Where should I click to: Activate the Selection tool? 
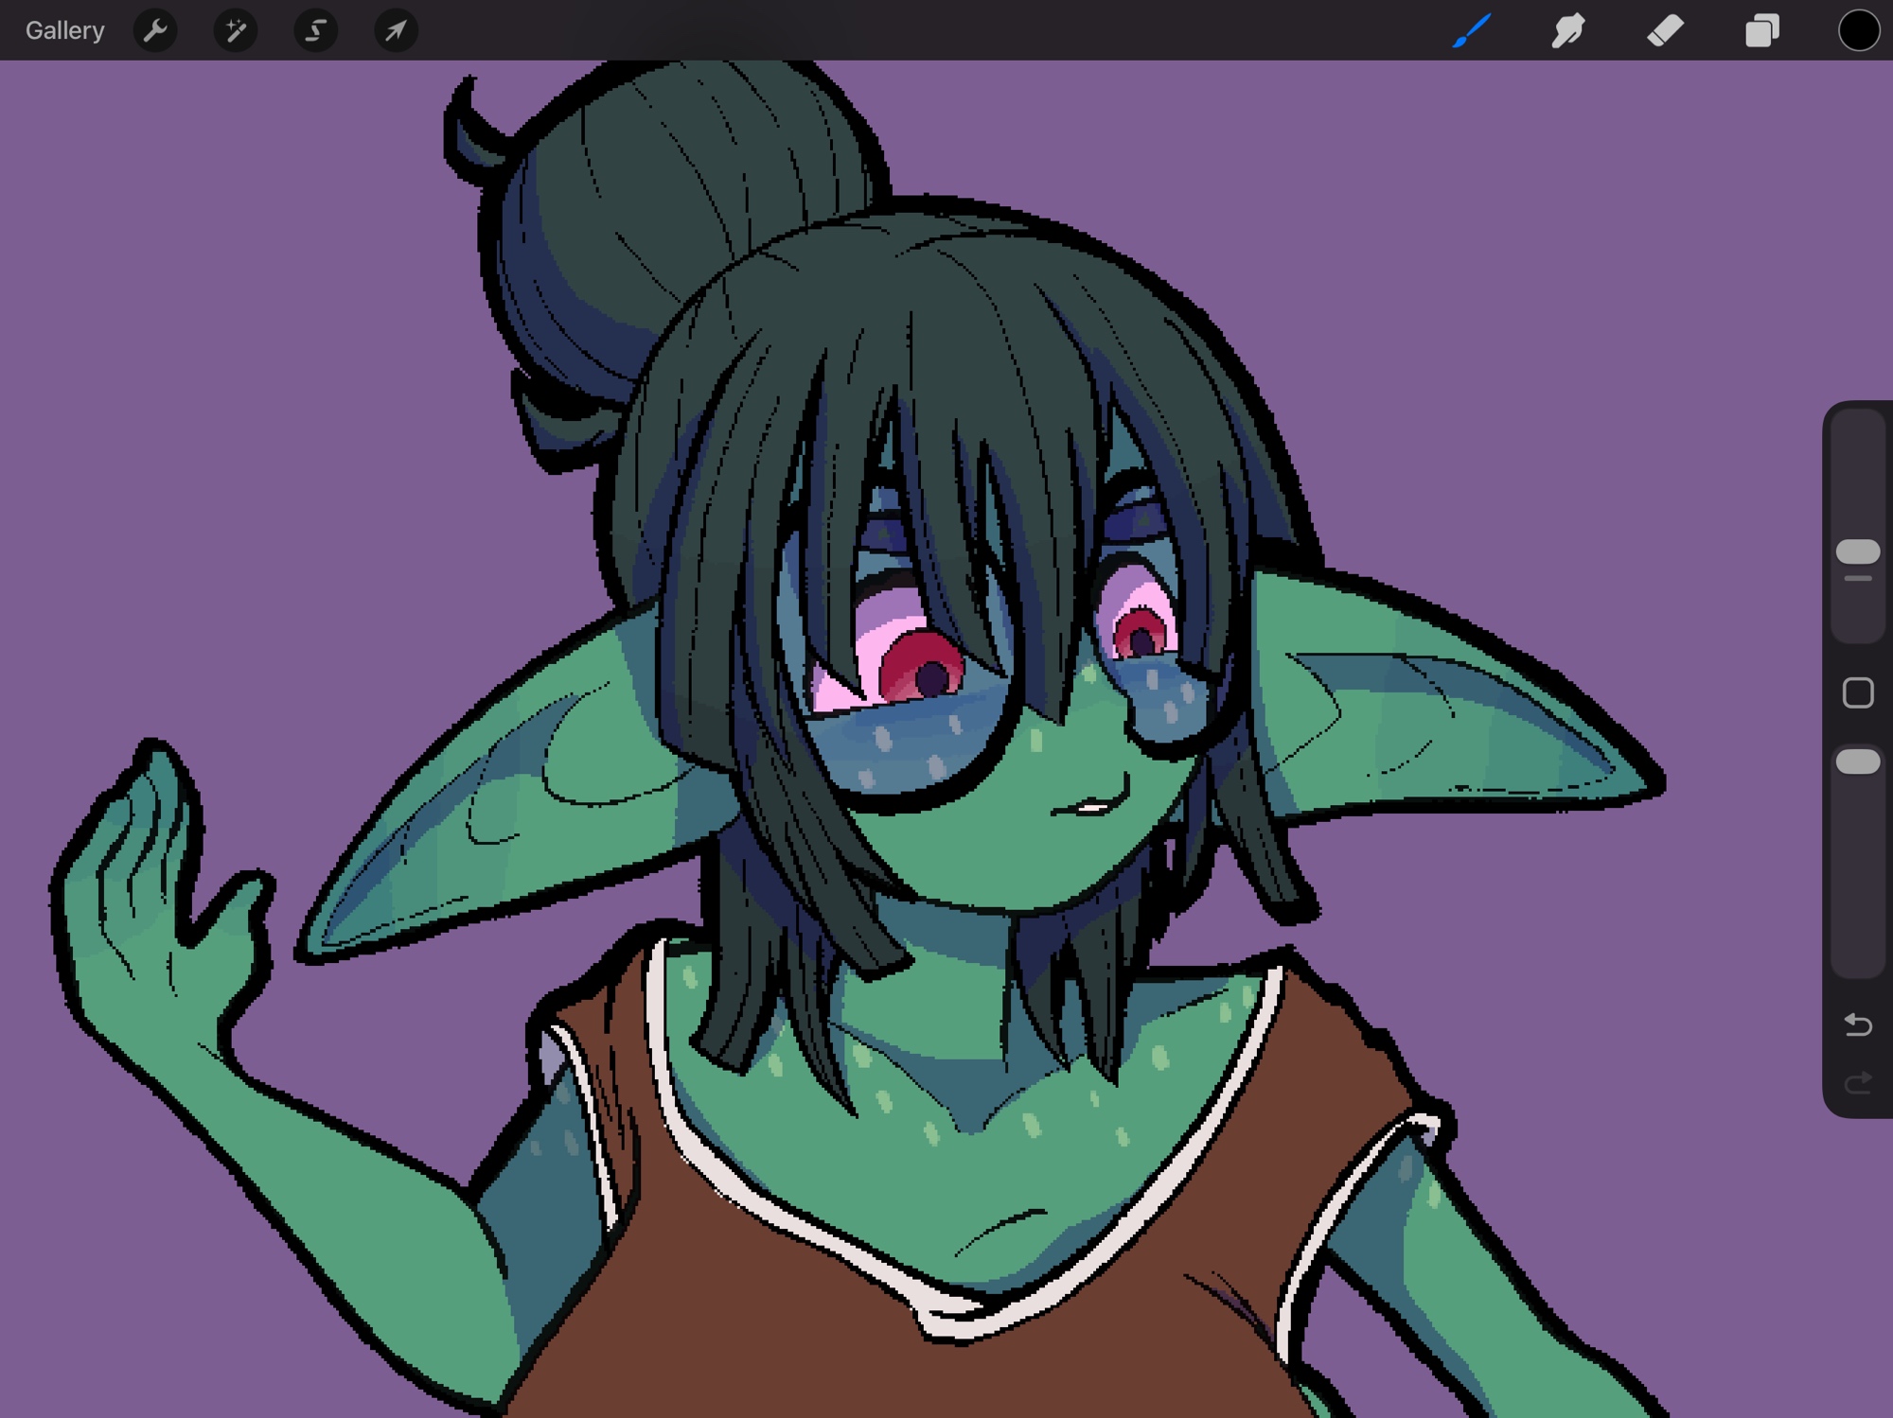pyautogui.click(x=315, y=31)
